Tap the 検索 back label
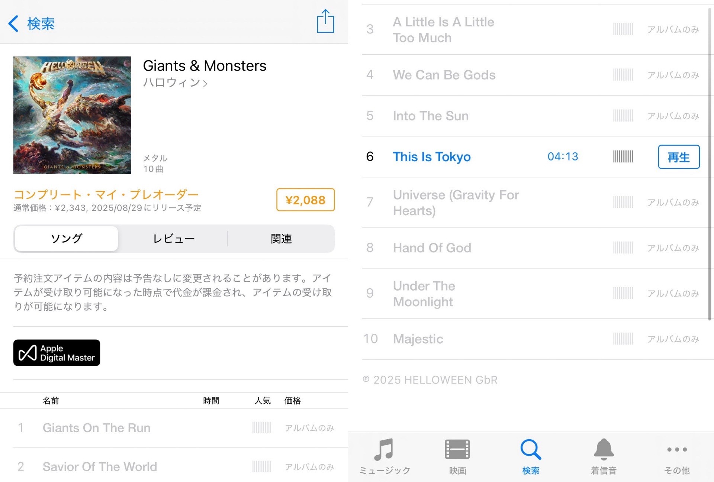This screenshot has height=482, width=714. point(41,24)
